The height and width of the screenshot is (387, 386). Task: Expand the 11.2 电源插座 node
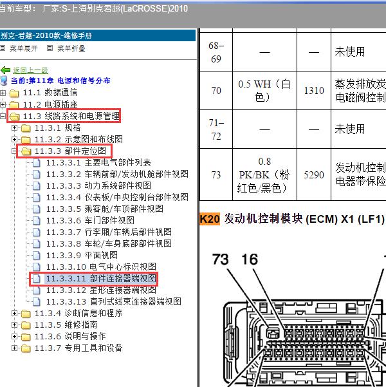click(3, 104)
